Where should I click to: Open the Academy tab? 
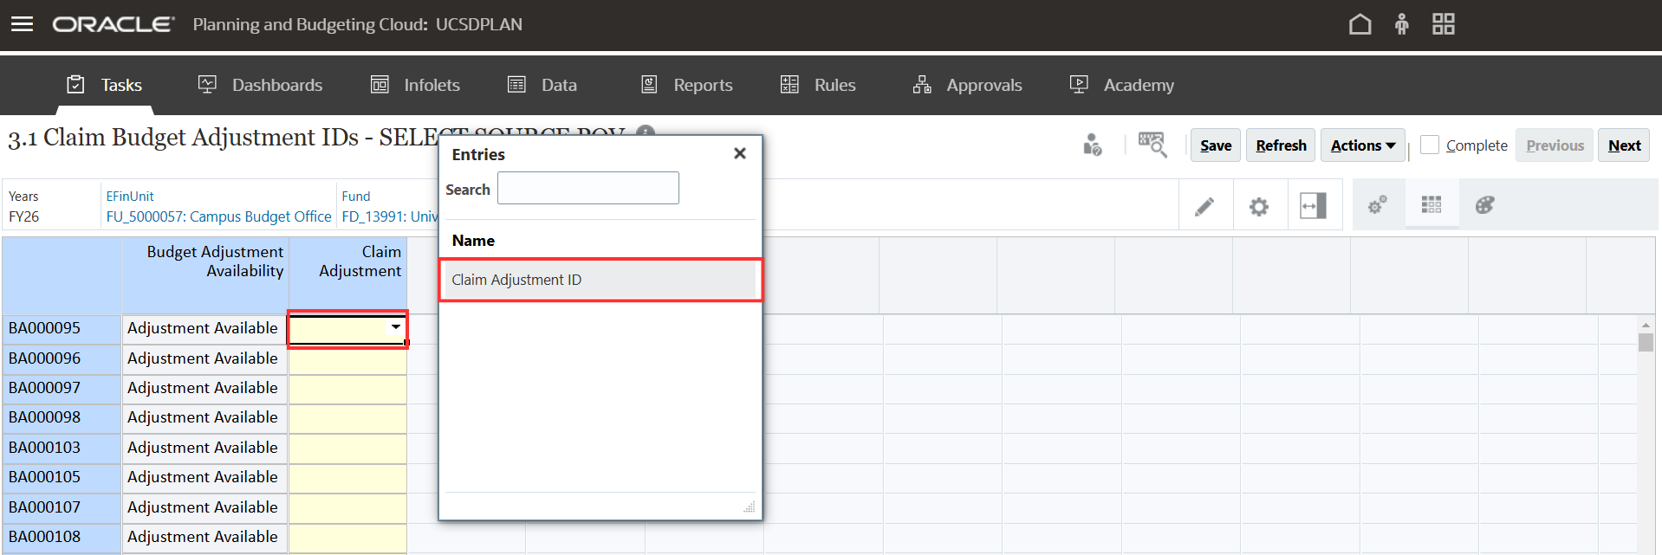pos(1122,85)
